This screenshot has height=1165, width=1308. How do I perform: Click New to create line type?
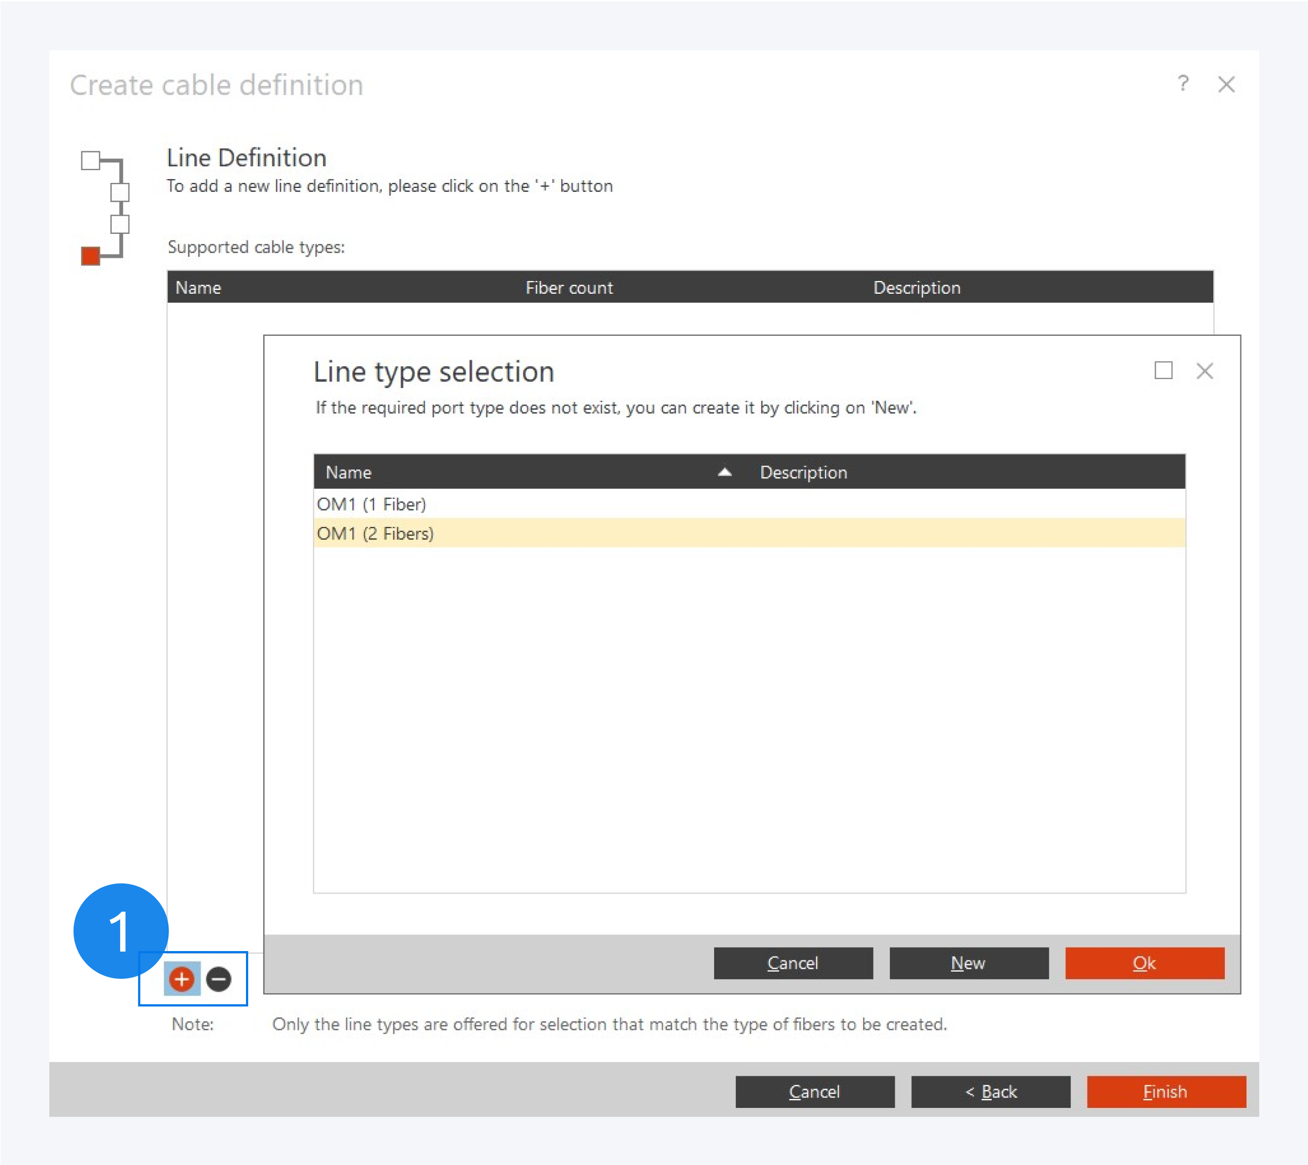pos(968,963)
